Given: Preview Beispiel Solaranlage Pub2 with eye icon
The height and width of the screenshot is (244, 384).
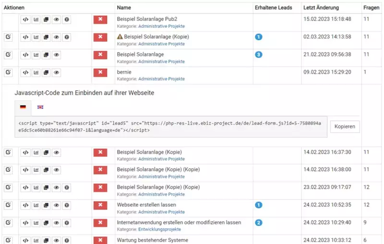Looking at the screenshot, I should pos(56,20).
